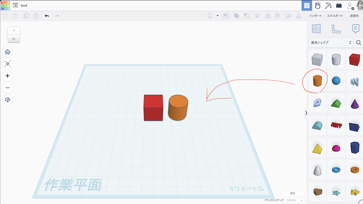Screen dimensions: 363x204
Task: Toggle show-all lightbulb visibility
Action: (x=210, y=16)
